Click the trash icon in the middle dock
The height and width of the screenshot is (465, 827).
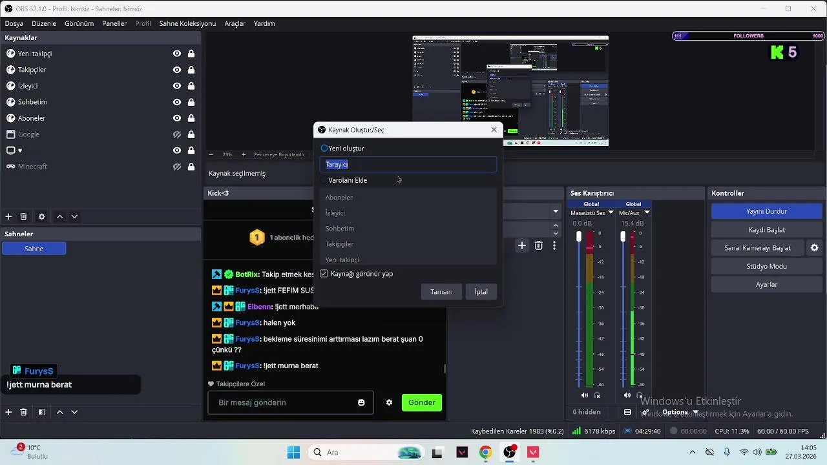[538, 245]
